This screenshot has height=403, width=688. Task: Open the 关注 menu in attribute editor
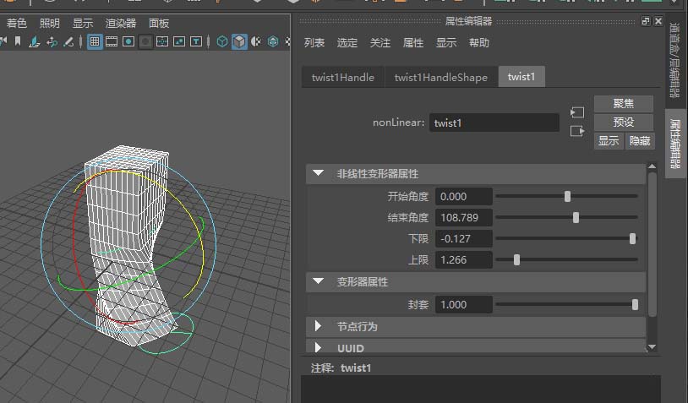(380, 42)
